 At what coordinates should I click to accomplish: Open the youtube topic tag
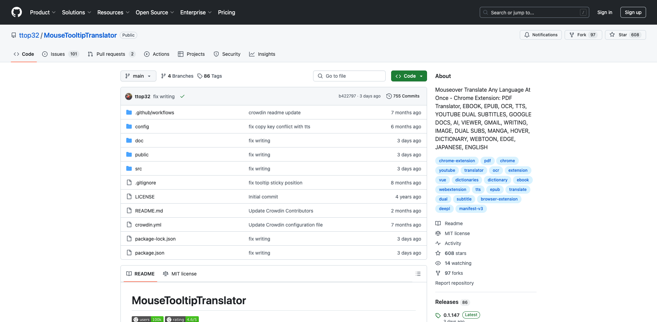click(447, 170)
